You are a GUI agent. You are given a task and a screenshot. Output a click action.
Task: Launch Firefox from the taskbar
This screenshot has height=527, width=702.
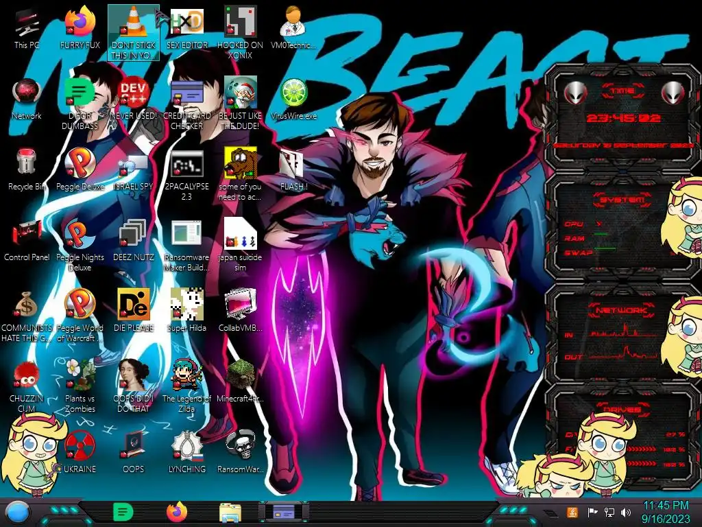click(176, 512)
